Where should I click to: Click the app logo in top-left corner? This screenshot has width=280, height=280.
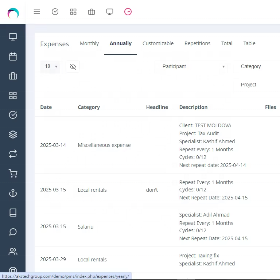tap(13, 13)
